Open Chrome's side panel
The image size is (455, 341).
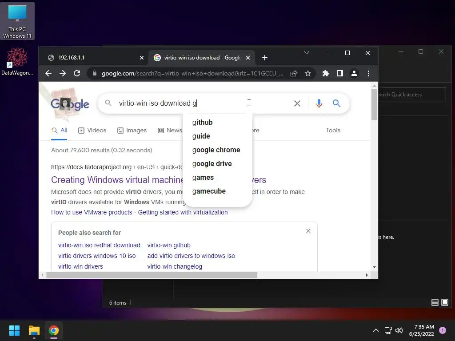[x=340, y=73]
